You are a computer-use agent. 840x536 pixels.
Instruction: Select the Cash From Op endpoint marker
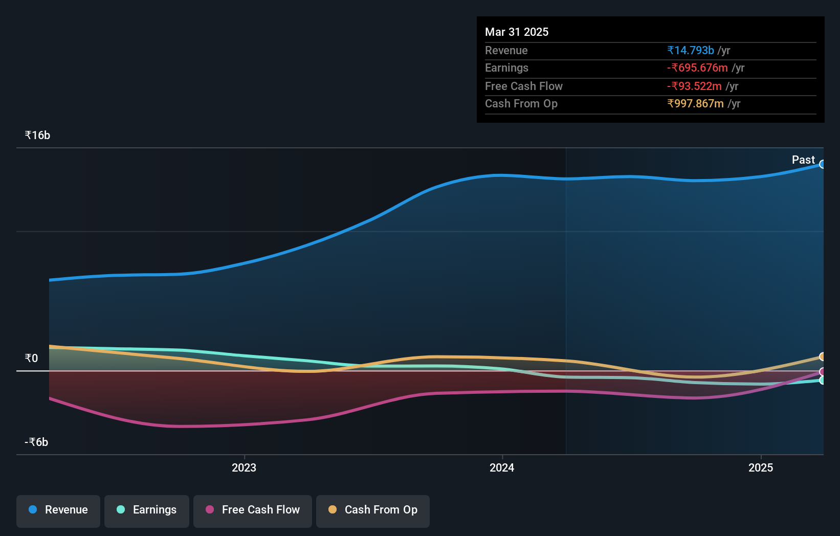tap(822, 356)
